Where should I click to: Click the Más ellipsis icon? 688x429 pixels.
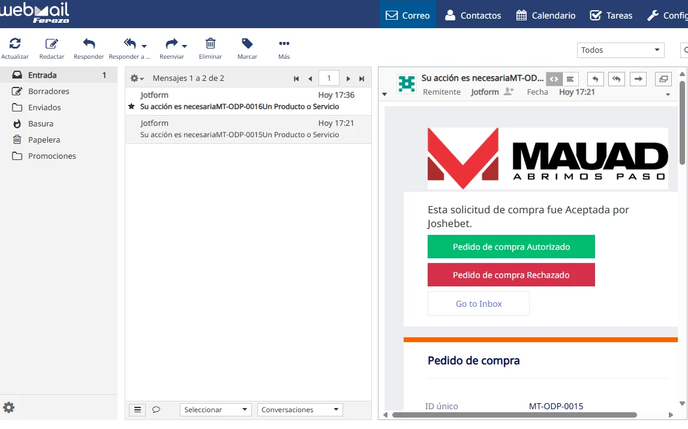point(283,44)
